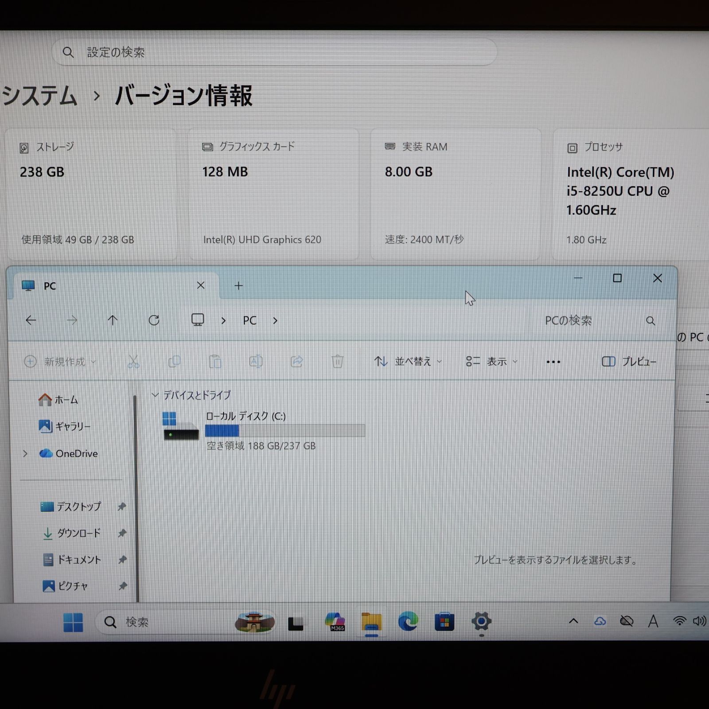Go back in File Explorer

31,320
